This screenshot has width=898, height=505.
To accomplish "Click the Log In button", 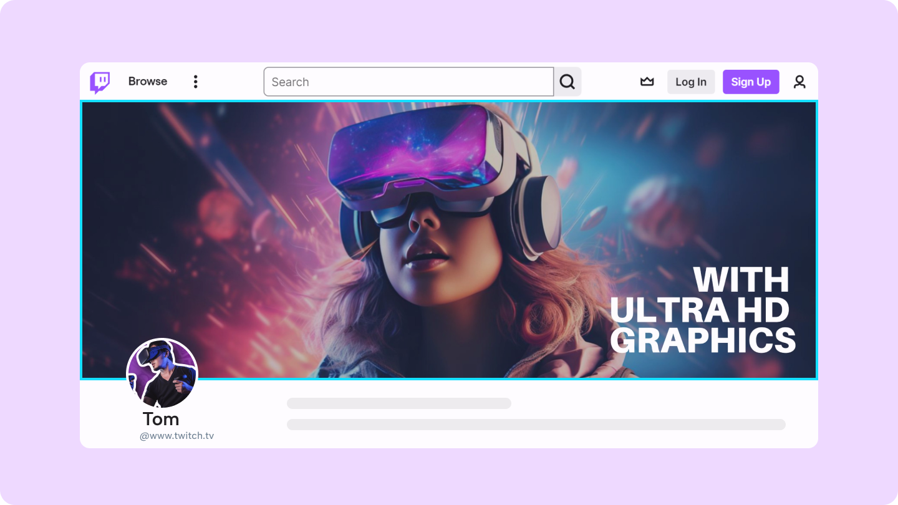I will click(x=691, y=81).
